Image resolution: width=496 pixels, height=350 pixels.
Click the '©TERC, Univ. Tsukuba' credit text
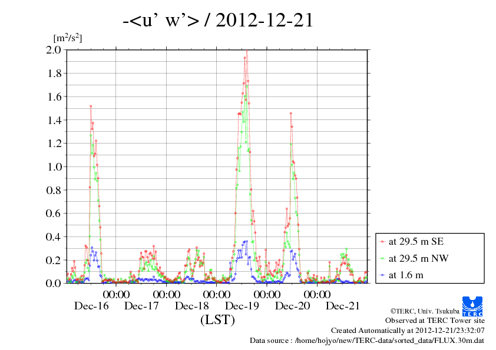coord(425,311)
